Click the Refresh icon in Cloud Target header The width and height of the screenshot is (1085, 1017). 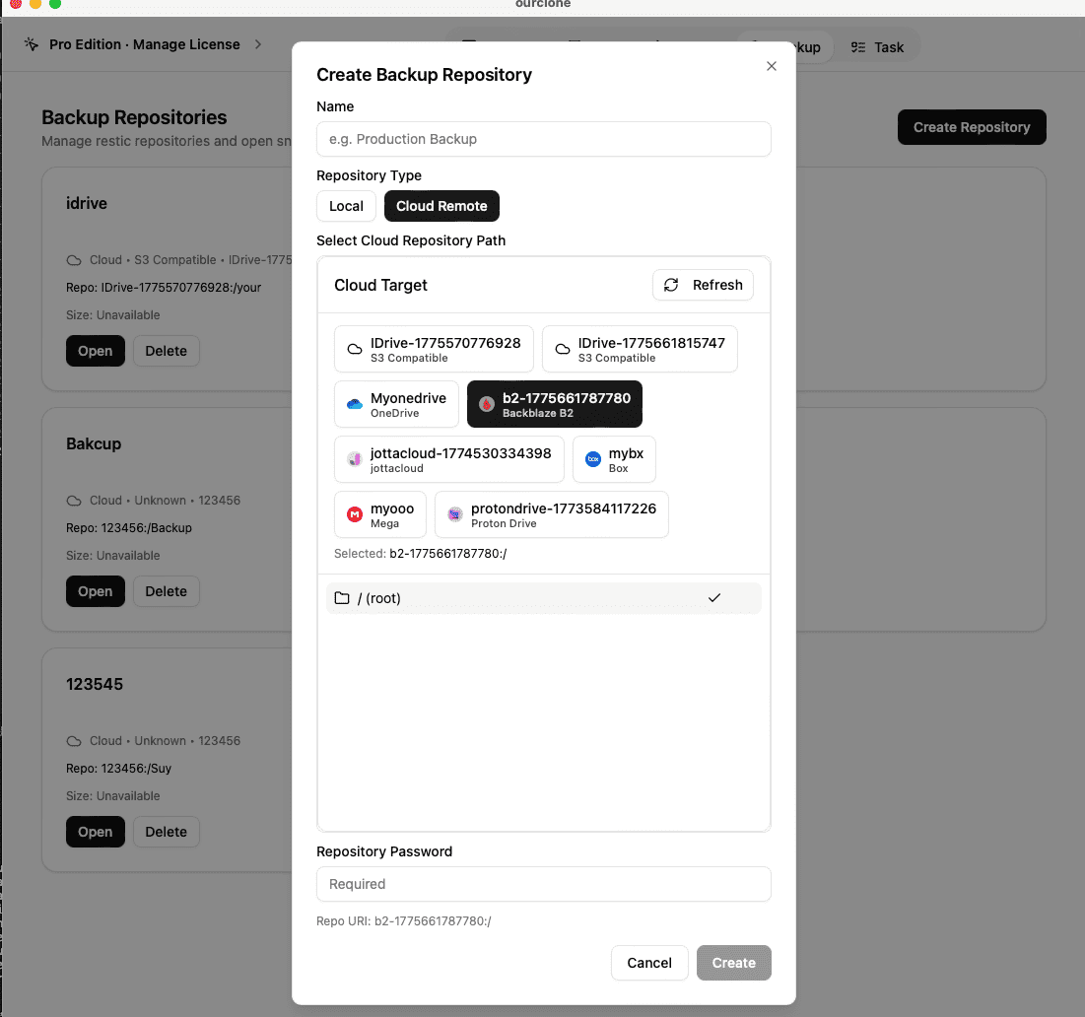tap(672, 285)
